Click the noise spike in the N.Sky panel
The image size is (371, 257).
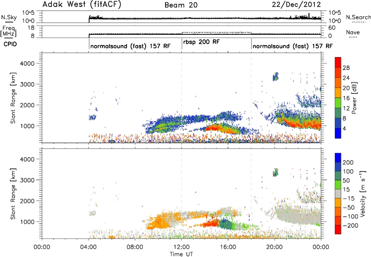(x=309, y=15)
